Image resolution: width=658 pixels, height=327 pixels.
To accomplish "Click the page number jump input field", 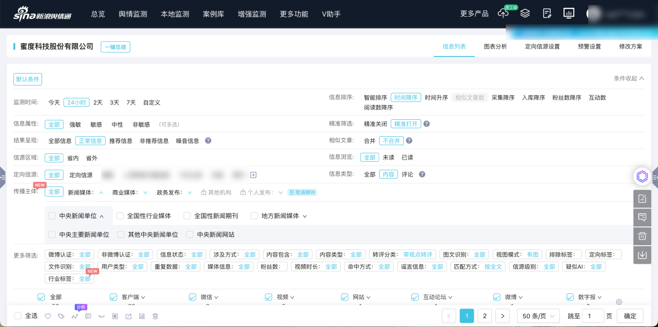I will pos(593,316).
